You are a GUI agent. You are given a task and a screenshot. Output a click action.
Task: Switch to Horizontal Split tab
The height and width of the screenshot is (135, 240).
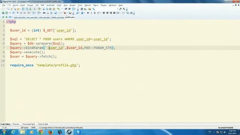(28, 124)
